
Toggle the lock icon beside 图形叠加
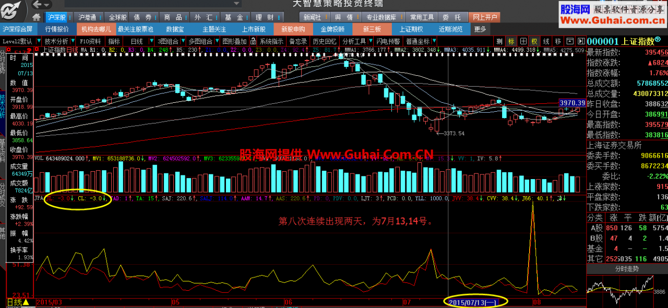pyautogui.click(x=253, y=41)
